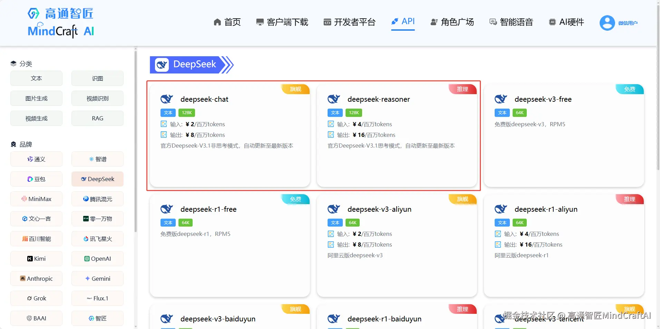
Task: Select 百川智能 brand filter
Action: (36, 239)
